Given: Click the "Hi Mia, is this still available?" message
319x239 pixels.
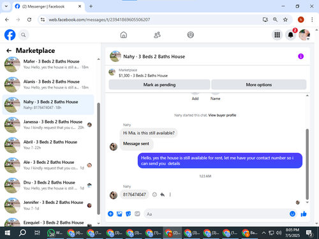Looking at the screenshot, I should (149, 133).
